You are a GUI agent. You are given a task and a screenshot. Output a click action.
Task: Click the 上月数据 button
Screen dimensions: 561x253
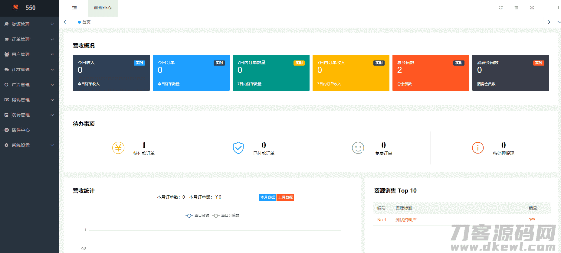tap(285, 197)
